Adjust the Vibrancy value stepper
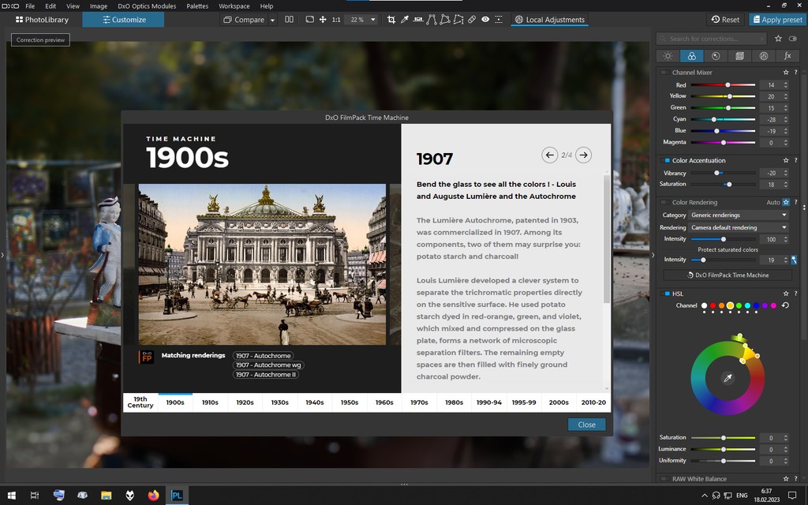808x505 pixels. coord(786,173)
